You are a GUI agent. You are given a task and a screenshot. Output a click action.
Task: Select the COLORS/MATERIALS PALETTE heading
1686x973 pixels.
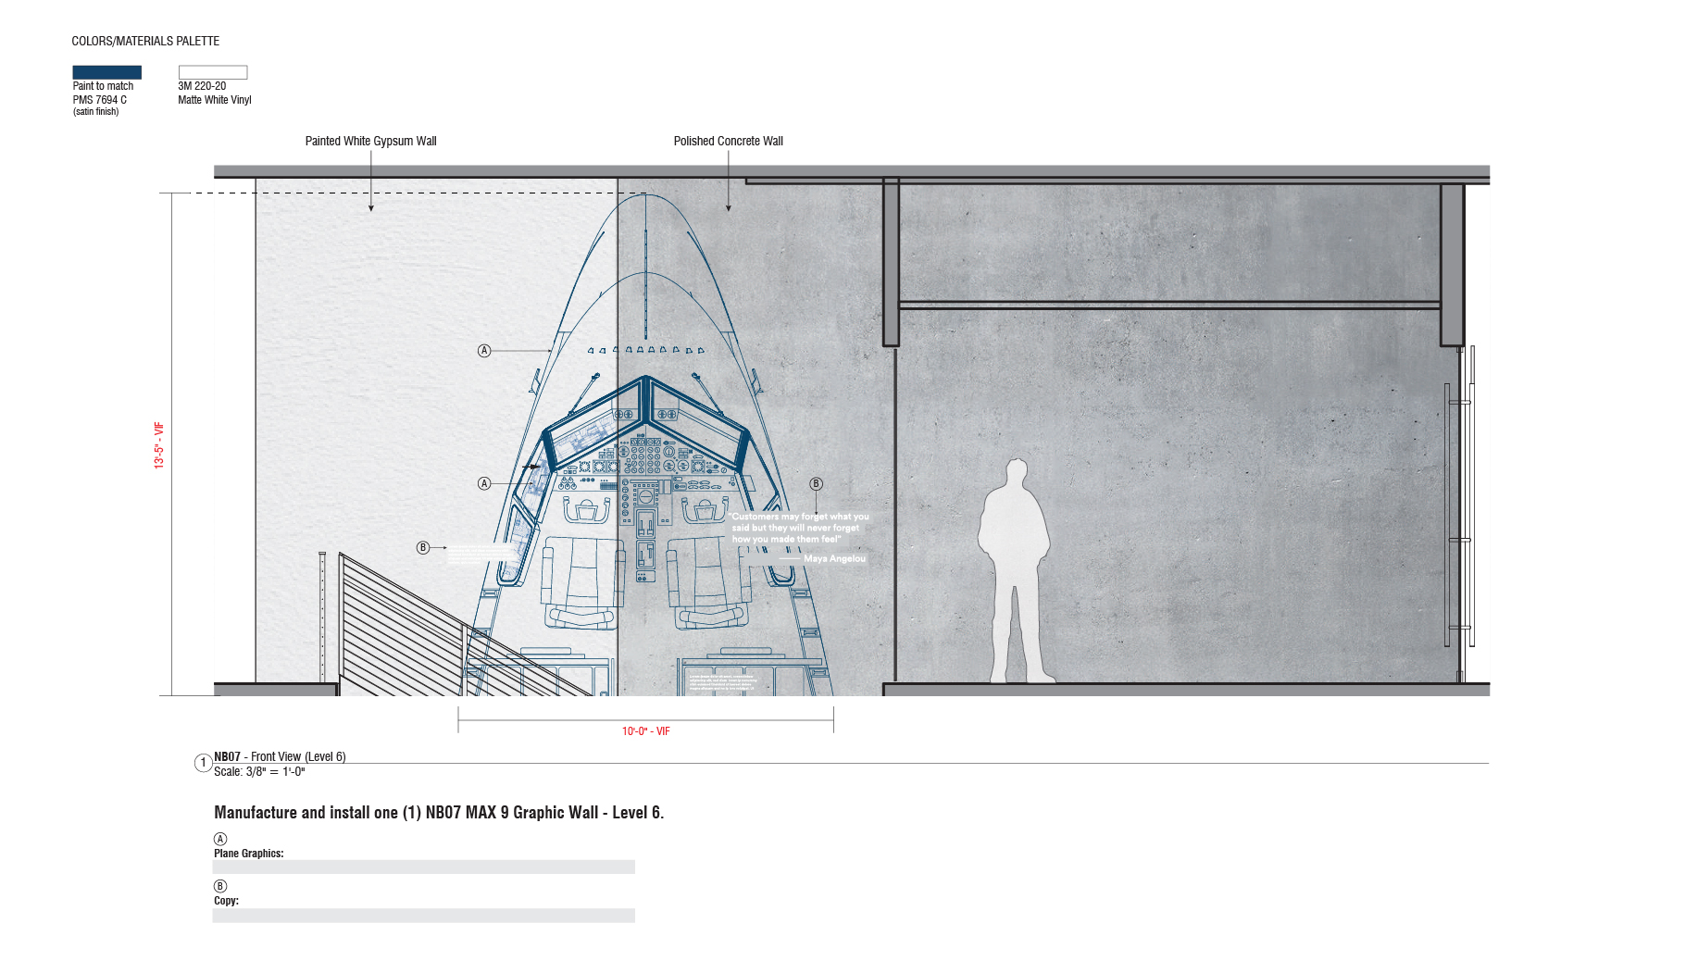[x=145, y=42]
